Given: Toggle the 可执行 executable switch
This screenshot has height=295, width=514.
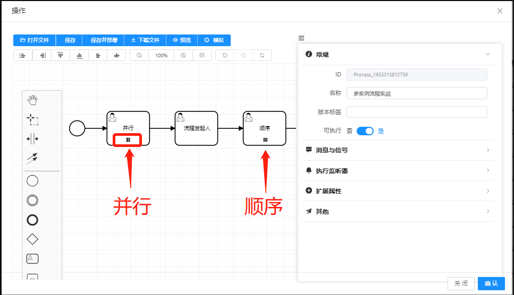Looking at the screenshot, I should (365, 131).
